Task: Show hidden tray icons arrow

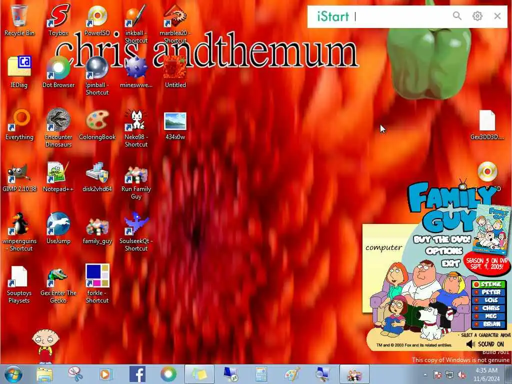Action: point(425,374)
